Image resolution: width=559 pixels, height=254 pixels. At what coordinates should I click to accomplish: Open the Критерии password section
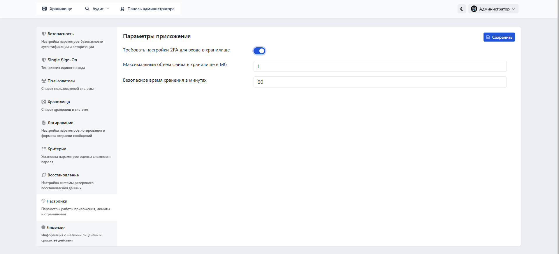point(77,155)
